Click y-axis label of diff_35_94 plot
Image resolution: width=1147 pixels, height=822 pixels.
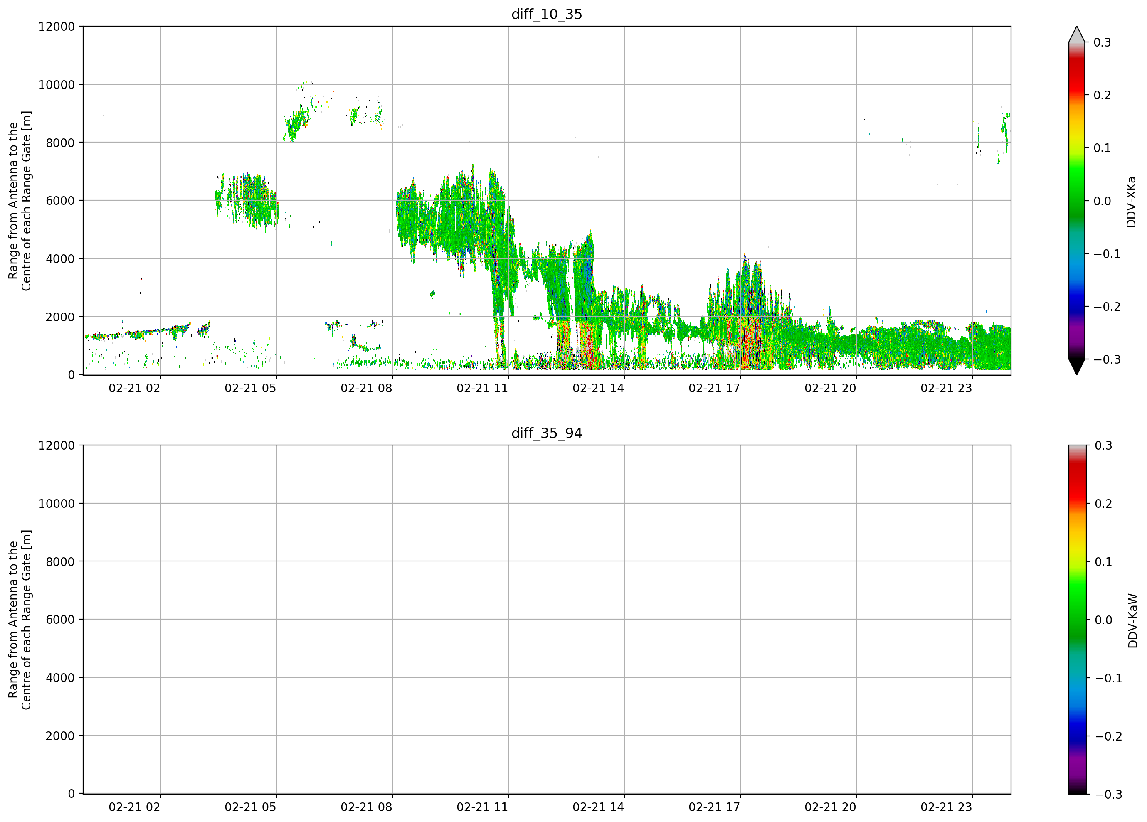pos(20,620)
